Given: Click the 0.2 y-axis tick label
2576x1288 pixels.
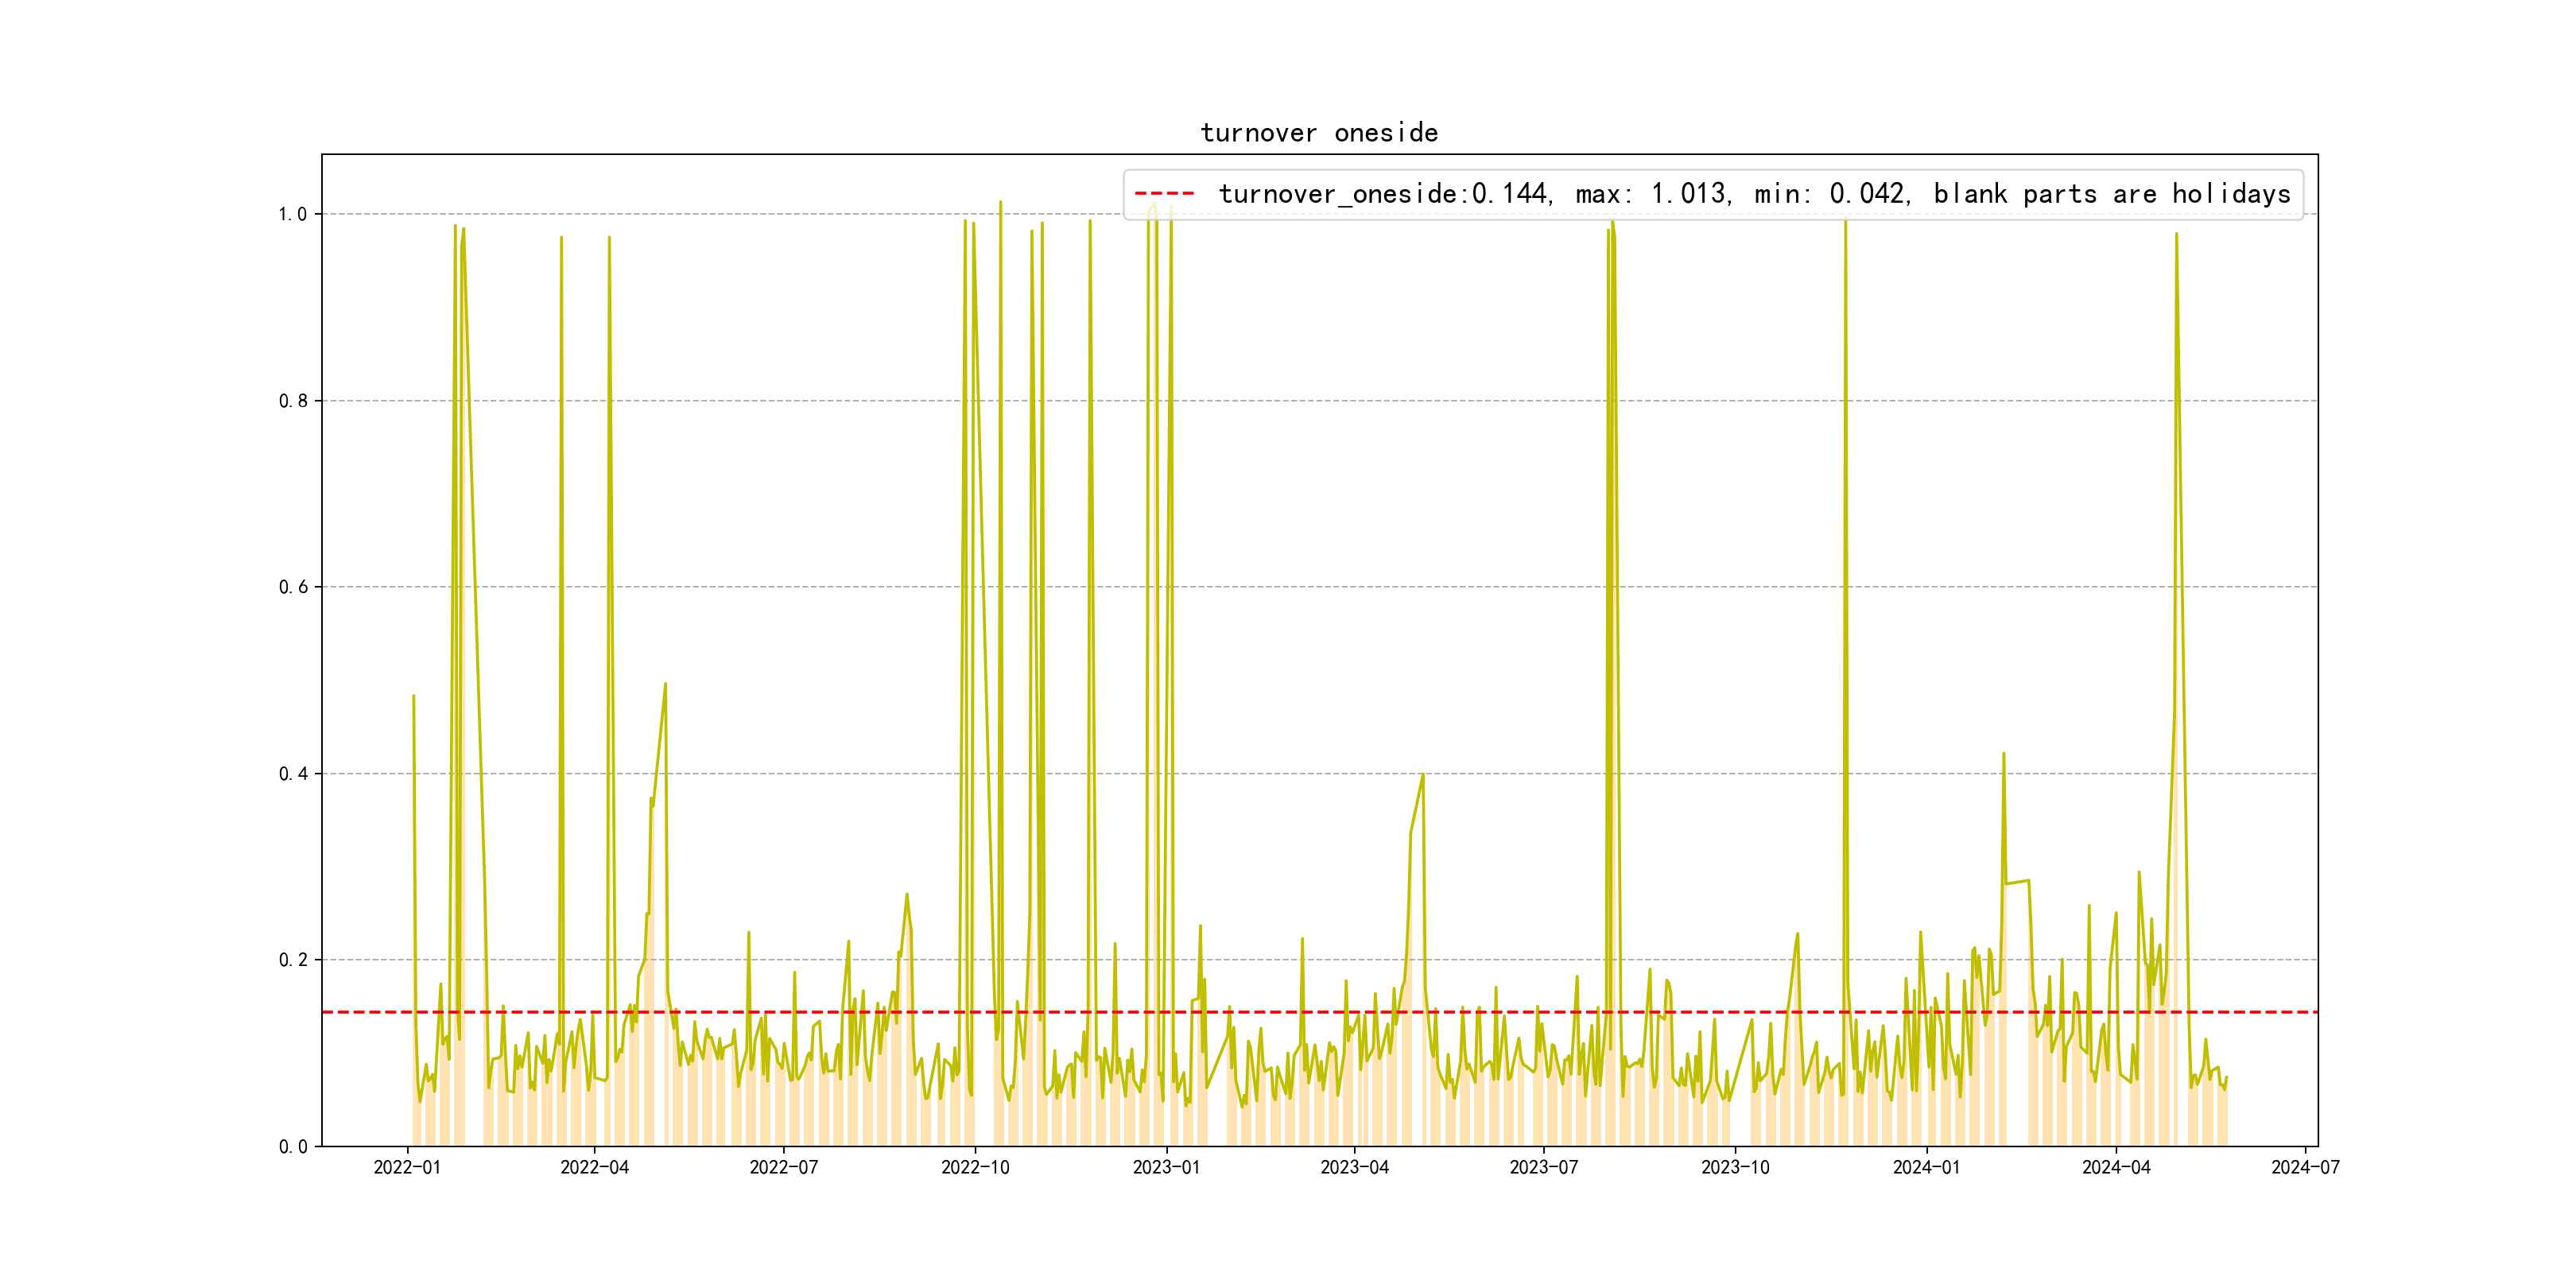Looking at the screenshot, I should tap(292, 960).
